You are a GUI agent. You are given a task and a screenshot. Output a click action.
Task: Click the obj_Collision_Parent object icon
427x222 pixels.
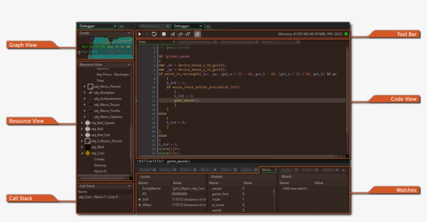[87, 141]
